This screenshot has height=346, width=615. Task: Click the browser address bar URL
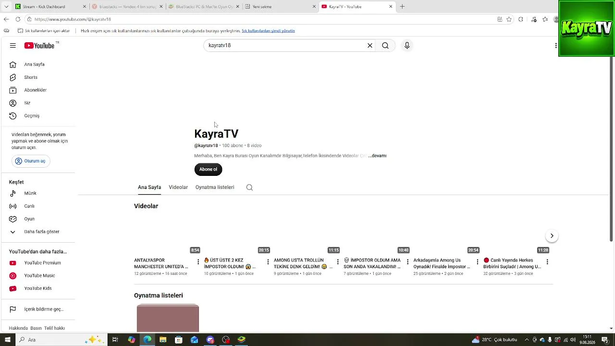coord(73,19)
